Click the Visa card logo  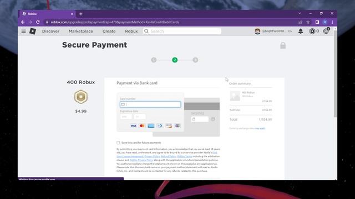[133, 126]
